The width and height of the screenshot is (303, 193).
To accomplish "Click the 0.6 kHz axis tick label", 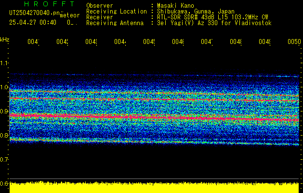I will coord(4,183).
